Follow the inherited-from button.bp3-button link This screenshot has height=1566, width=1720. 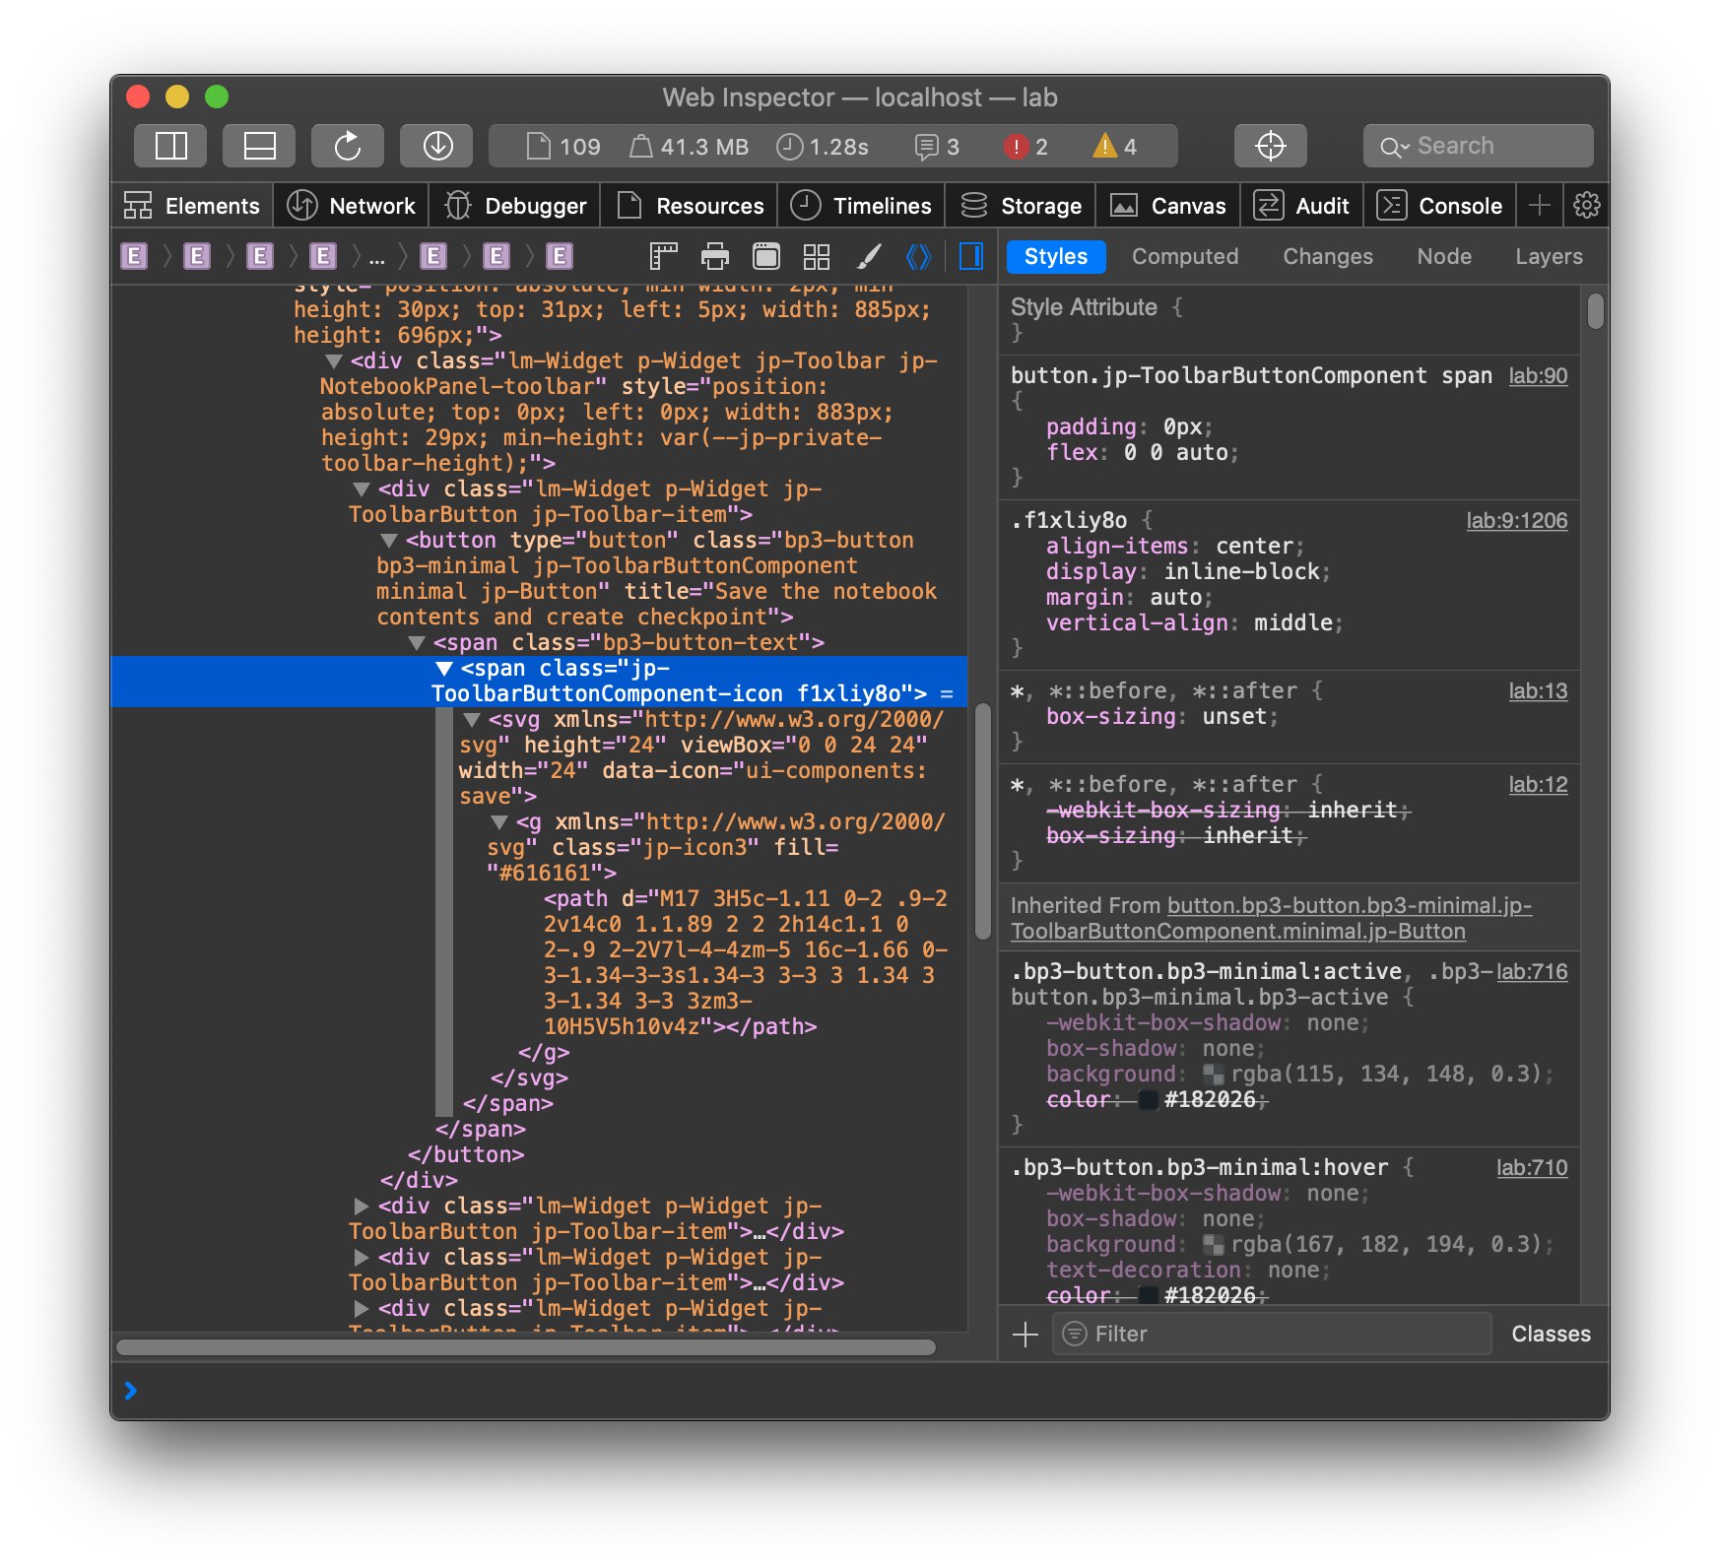coord(1271,919)
